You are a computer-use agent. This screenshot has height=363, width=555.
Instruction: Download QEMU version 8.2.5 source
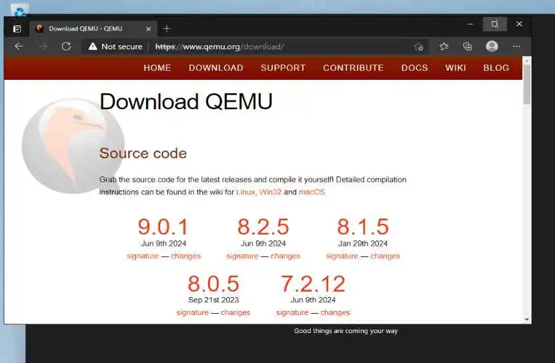pos(263,226)
